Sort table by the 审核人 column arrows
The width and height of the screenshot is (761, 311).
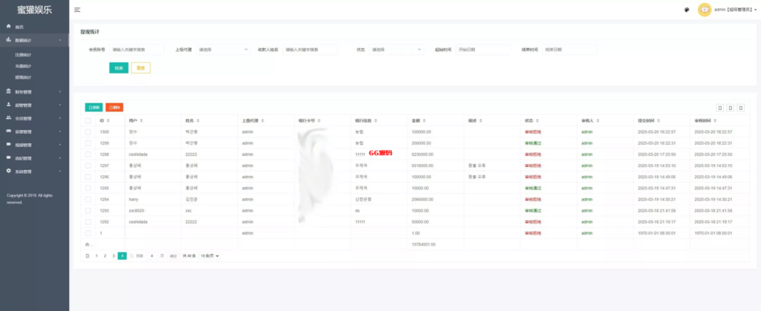(598, 121)
